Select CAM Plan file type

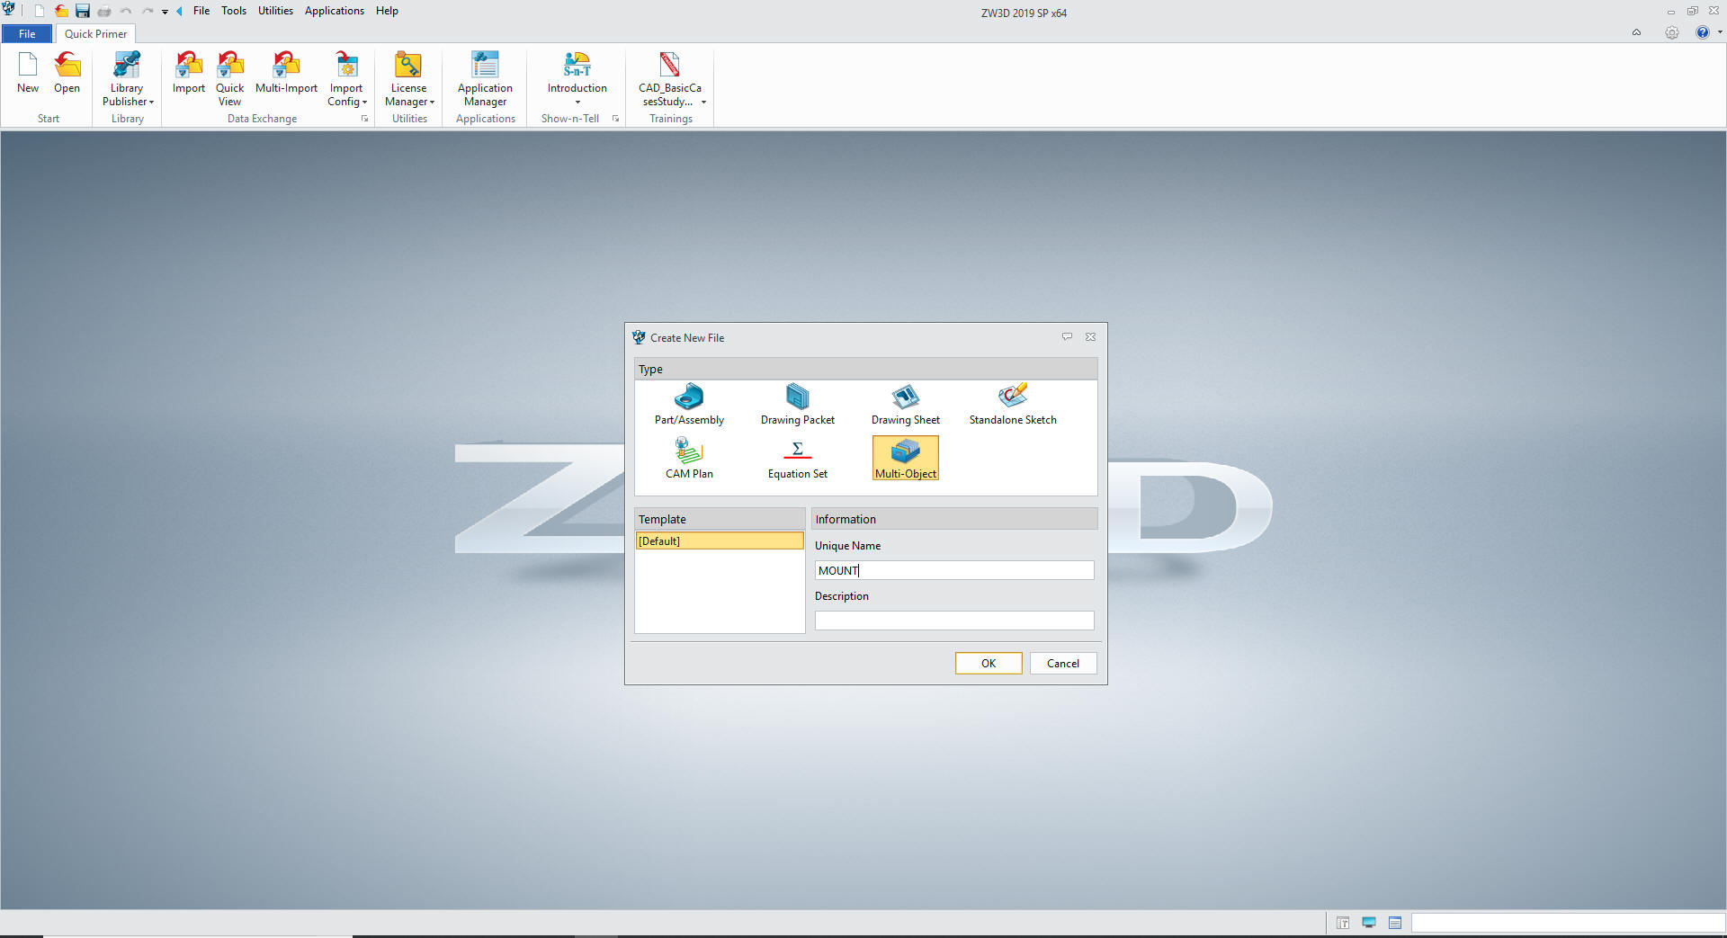click(x=689, y=458)
